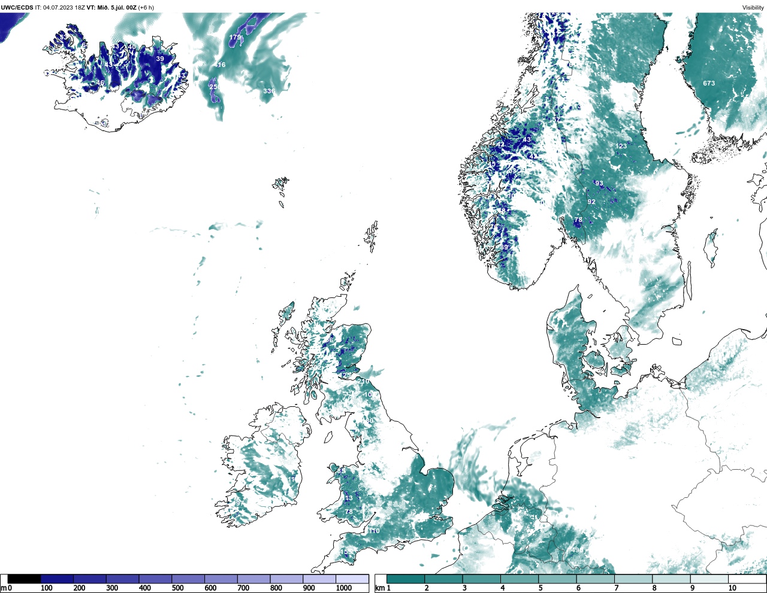
Task: Click the '43' value over Norway
Action: tap(527, 139)
